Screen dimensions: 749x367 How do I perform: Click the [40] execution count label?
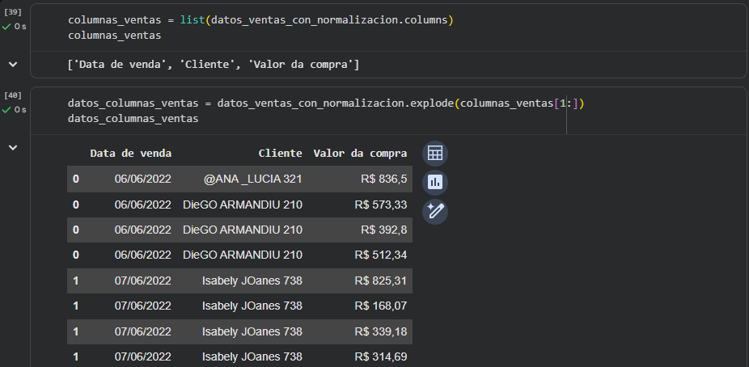click(12, 95)
